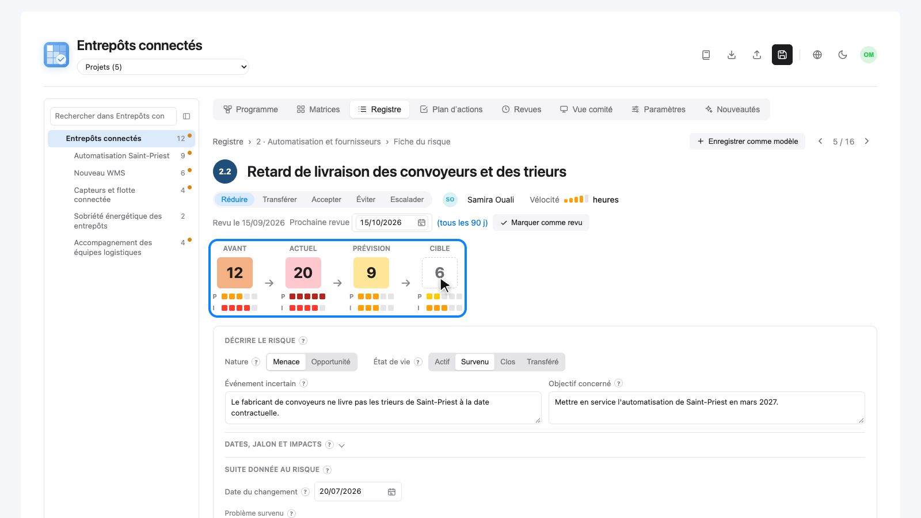Open the Vue comité tab
Screen dimensions: 921x518
click(x=587, y=109)
